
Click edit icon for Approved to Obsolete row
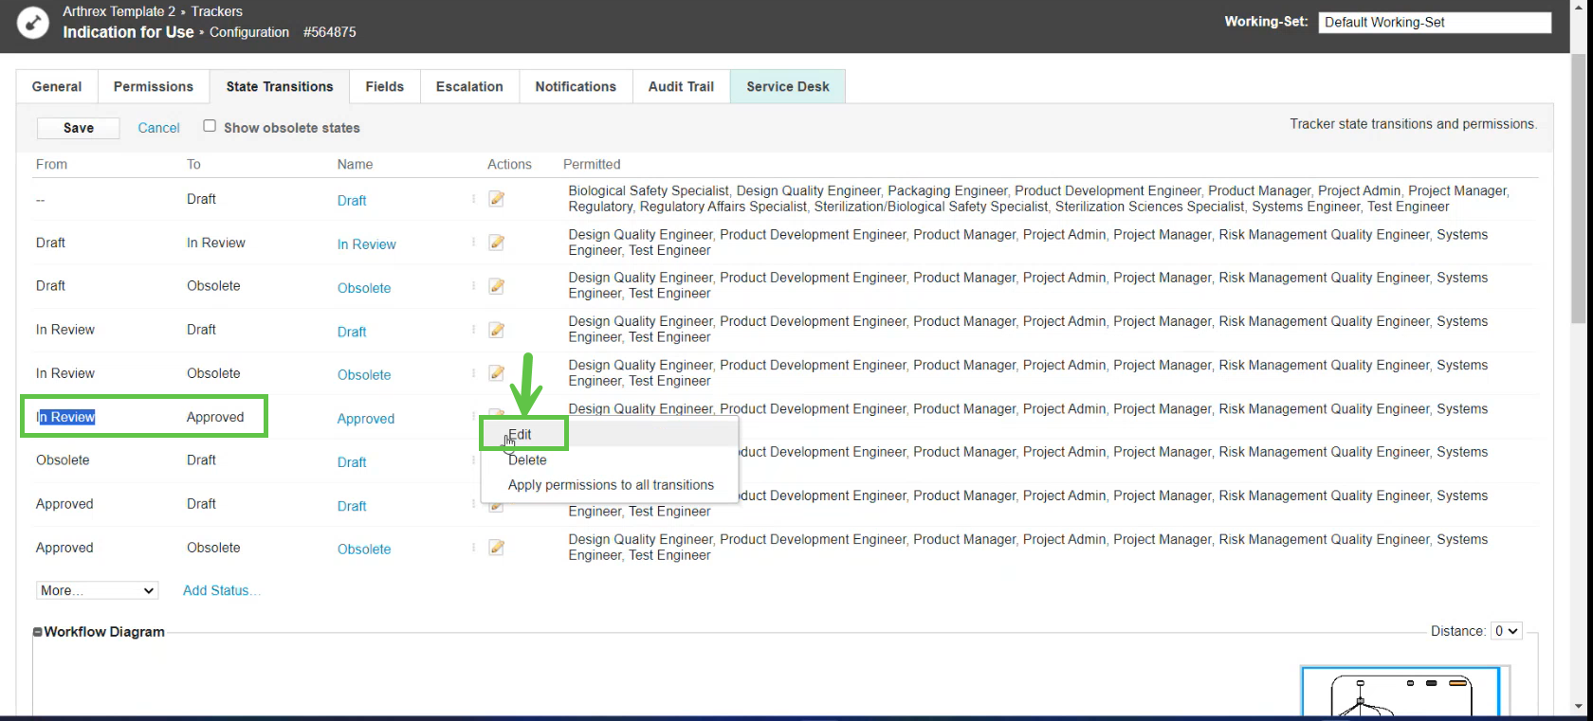[x=496, y=548]
